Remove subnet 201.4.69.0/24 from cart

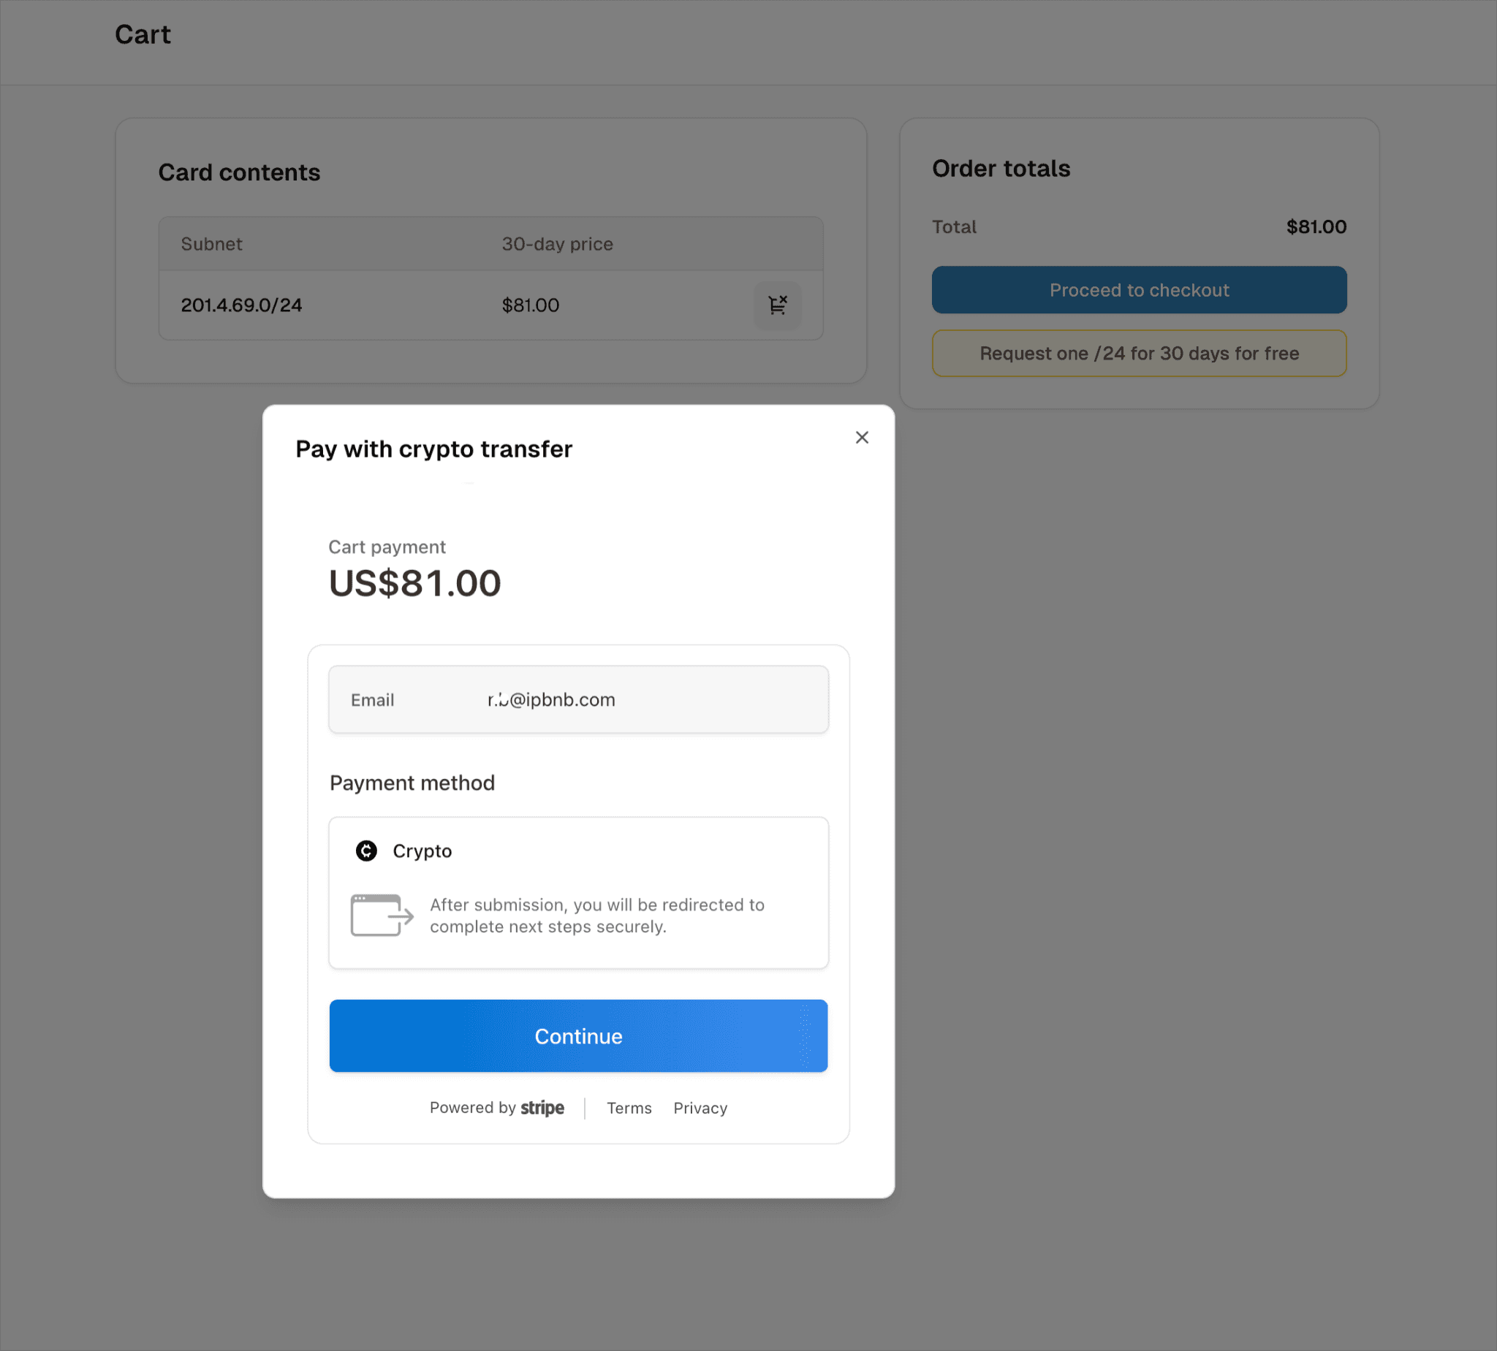778,305
